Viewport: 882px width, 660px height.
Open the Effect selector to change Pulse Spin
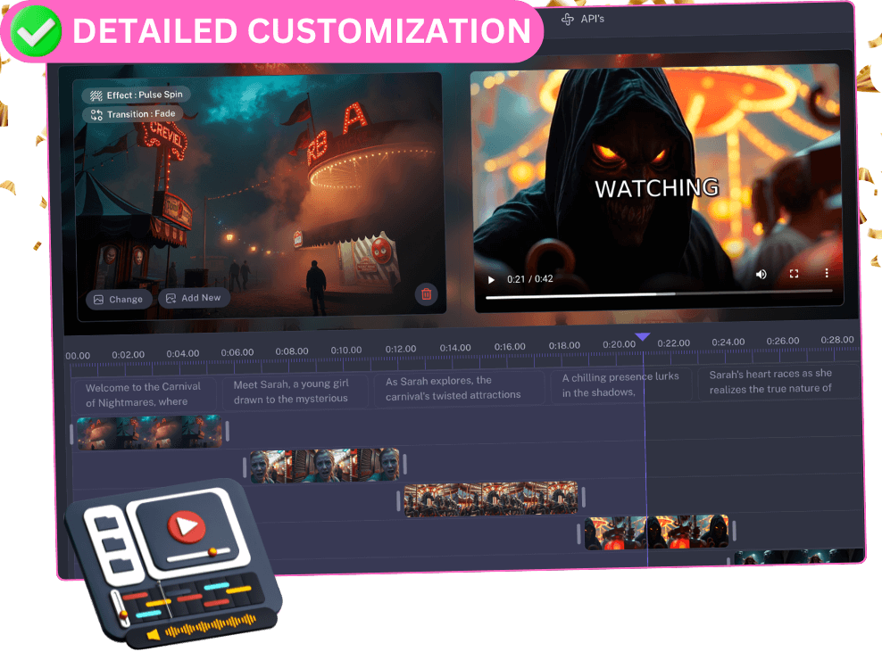pyautogui.click(x=137, y=95)
